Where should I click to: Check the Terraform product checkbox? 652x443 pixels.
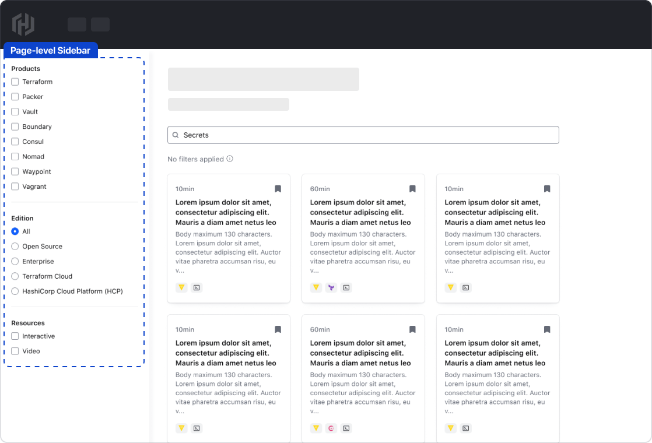[x=15, y=82]
